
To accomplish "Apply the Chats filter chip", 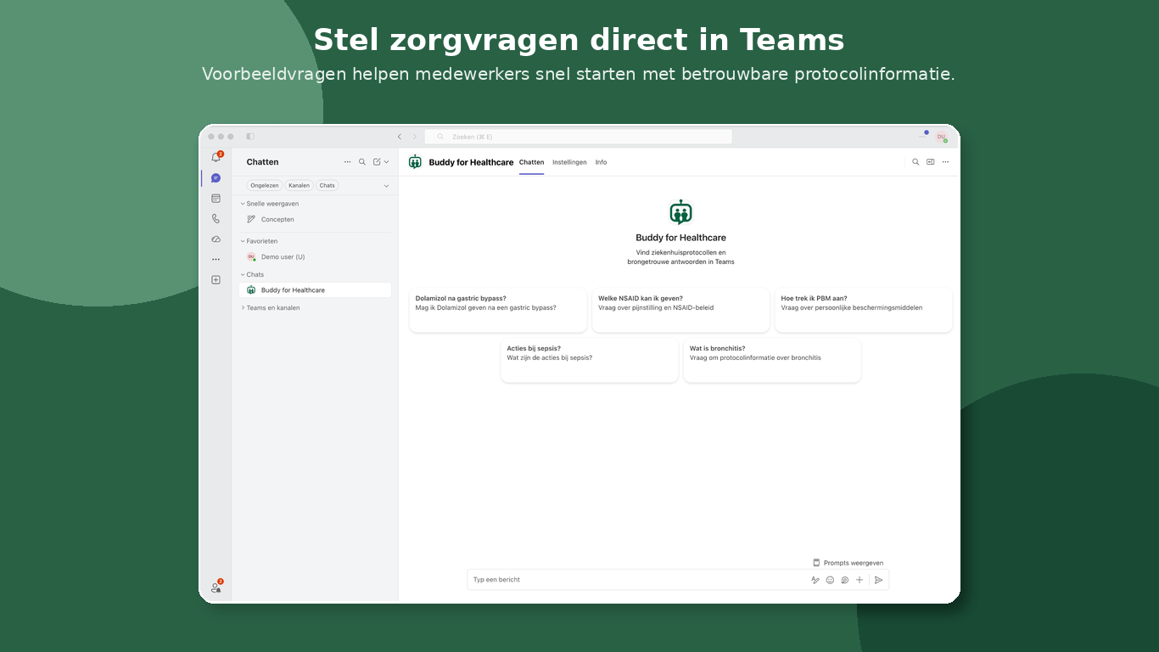I will 328,186.
